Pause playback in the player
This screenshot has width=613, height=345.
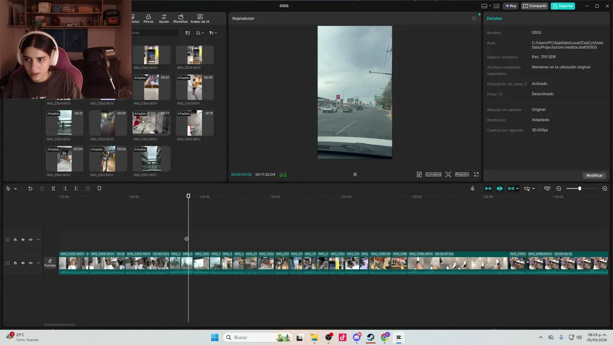point(355,174)
